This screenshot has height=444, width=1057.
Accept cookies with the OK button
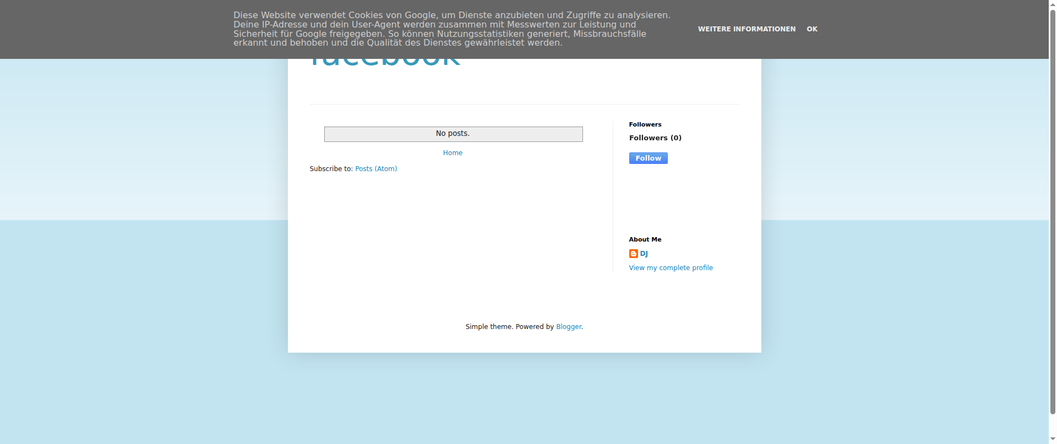point(812,29)
